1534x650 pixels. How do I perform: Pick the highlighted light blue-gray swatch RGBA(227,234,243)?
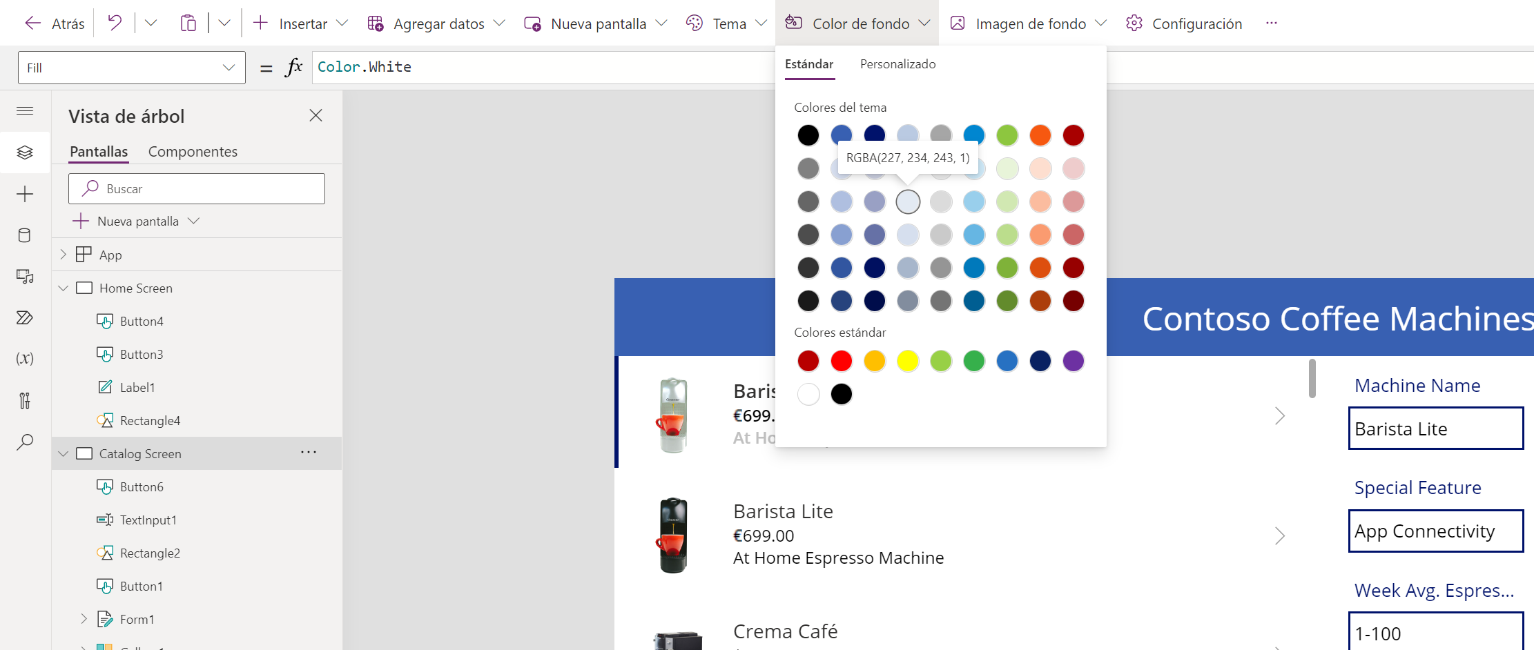(x=907, y=201)
